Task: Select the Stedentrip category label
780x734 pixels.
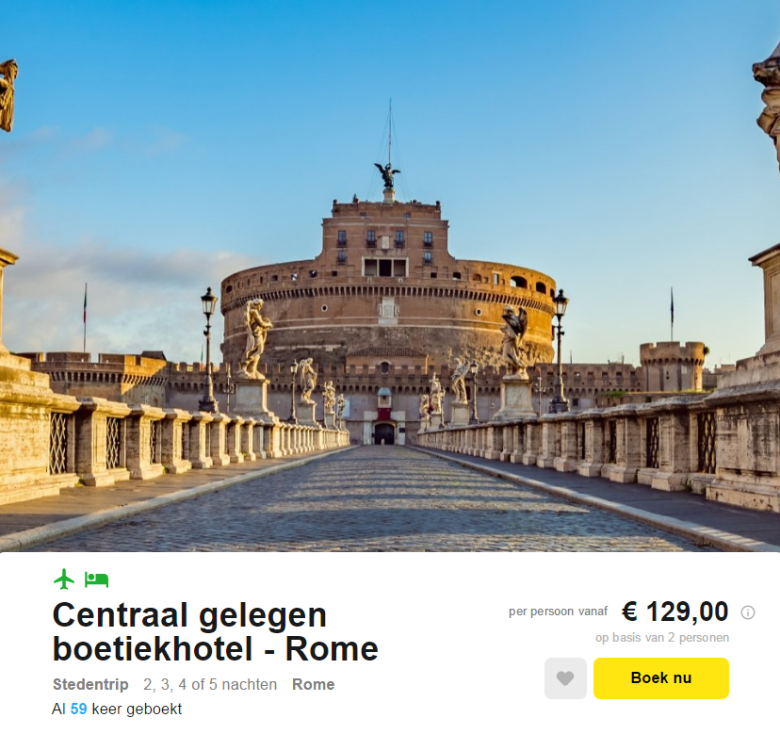Action: [90, 684]
